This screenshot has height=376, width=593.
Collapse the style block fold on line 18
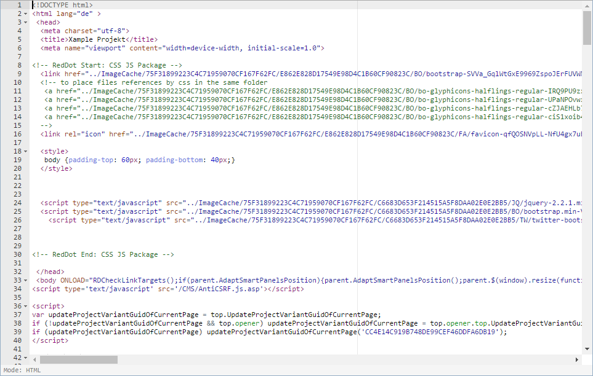tap(26, 151)
